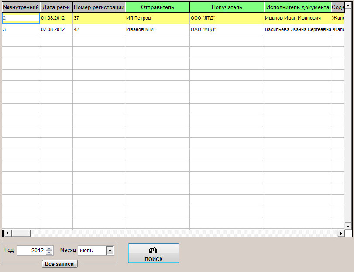Click the Номер регистрации column header
Viewport: 354px width, 272px height.
point(99,7)
